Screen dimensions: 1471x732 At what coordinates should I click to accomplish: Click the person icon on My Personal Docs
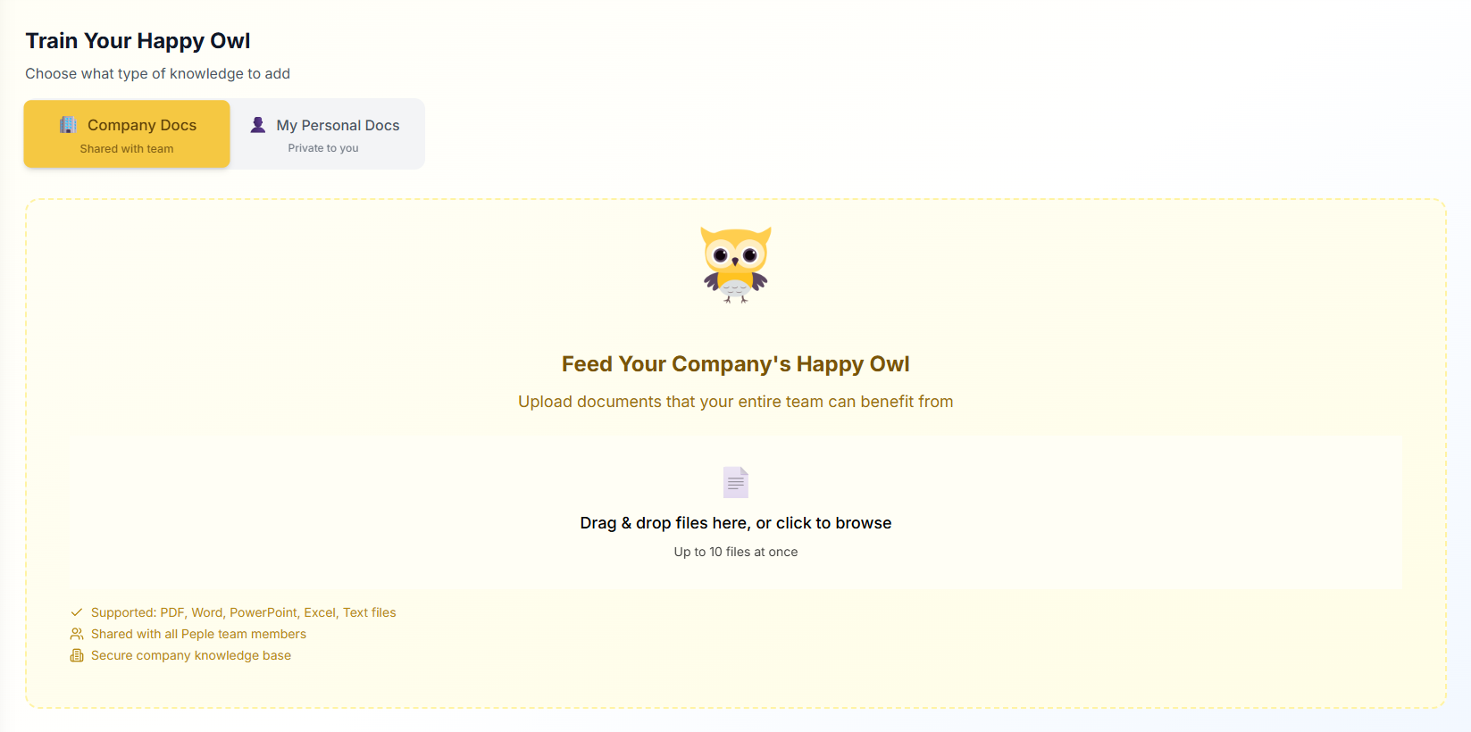[258, 124]
